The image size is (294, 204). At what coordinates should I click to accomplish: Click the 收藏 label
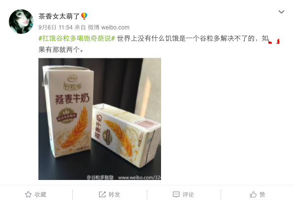click(x=40, y=195)
